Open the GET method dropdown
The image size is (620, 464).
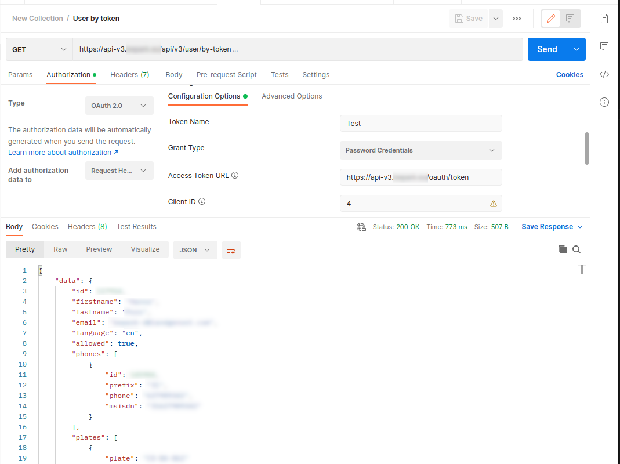pyautogui.click(x=39, y=49)
